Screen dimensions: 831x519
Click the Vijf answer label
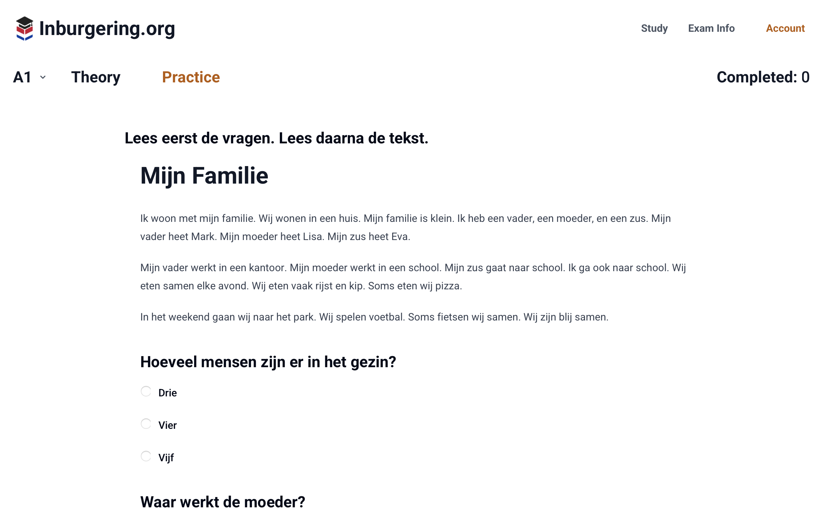[166, 458]
